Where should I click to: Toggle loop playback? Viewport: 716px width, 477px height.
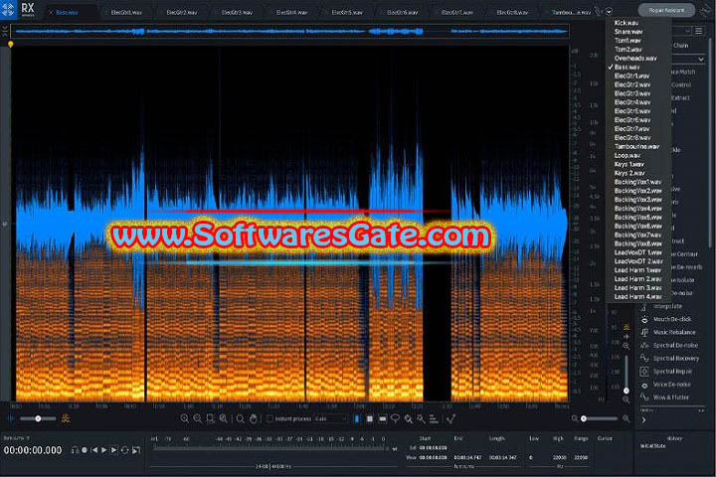tap(124, 450)
